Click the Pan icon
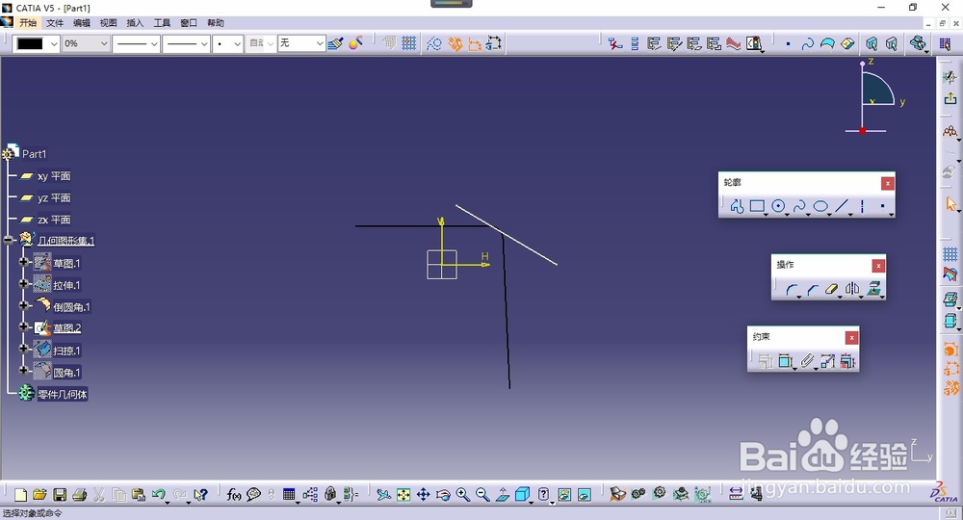Image resolution: width=963 pixels, height=520 pixels. coord(423,495)
